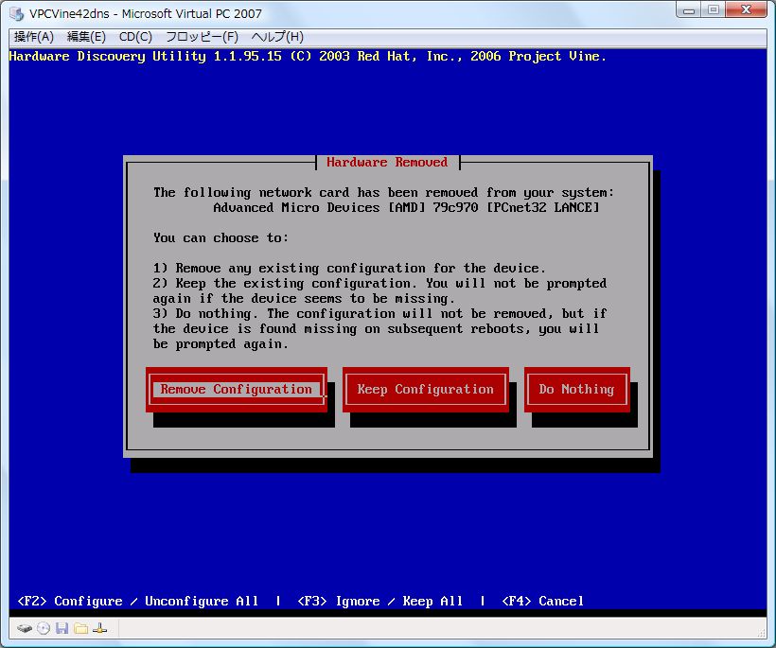The image size is (776, 648).
Task: Click the Hardware Discovery Utility header line
Action: click(x=308, y=57)
